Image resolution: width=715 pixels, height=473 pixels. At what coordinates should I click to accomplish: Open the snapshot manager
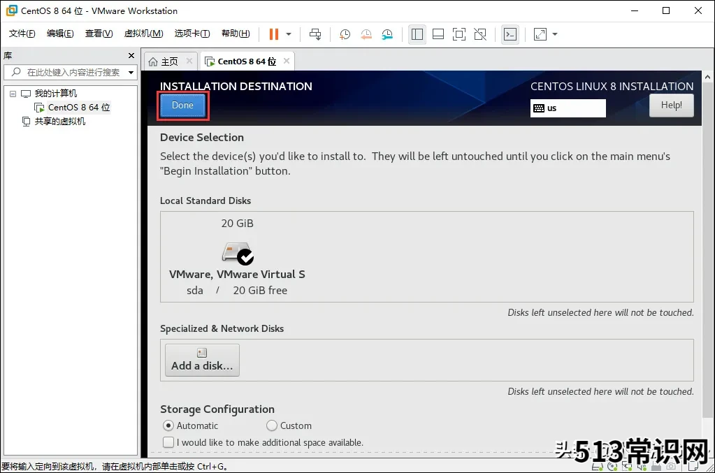coord(387,34)
